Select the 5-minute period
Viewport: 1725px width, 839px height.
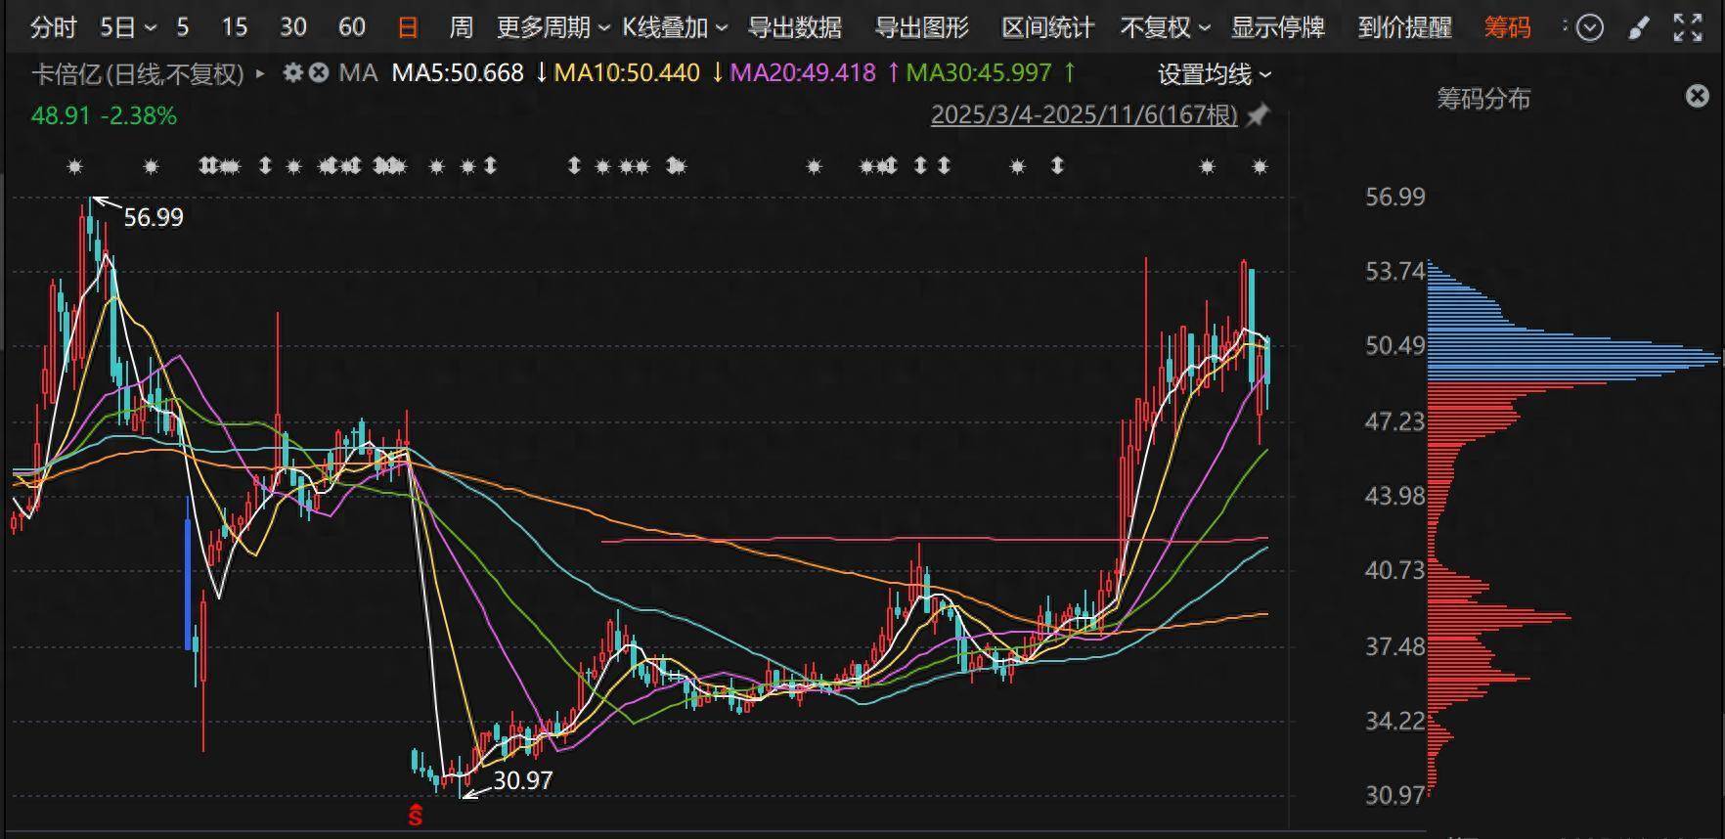(183, 27)
